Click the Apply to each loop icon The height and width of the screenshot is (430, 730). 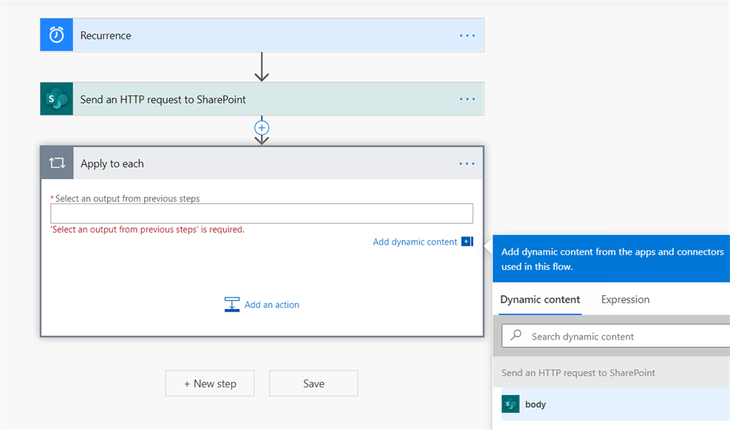[57, 163]
